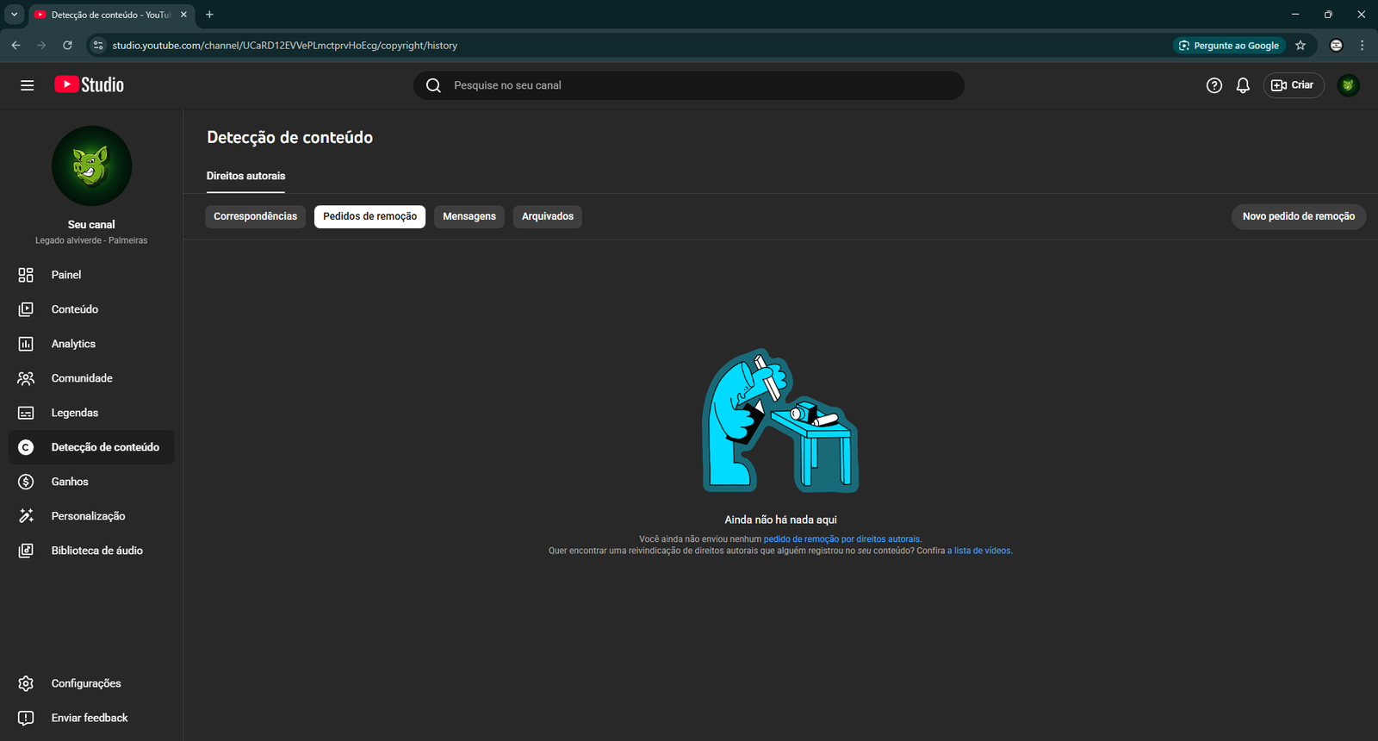Focus the Pesquise no seu canal field
This screenshot has height=741, width=1378.
(689, 85)
